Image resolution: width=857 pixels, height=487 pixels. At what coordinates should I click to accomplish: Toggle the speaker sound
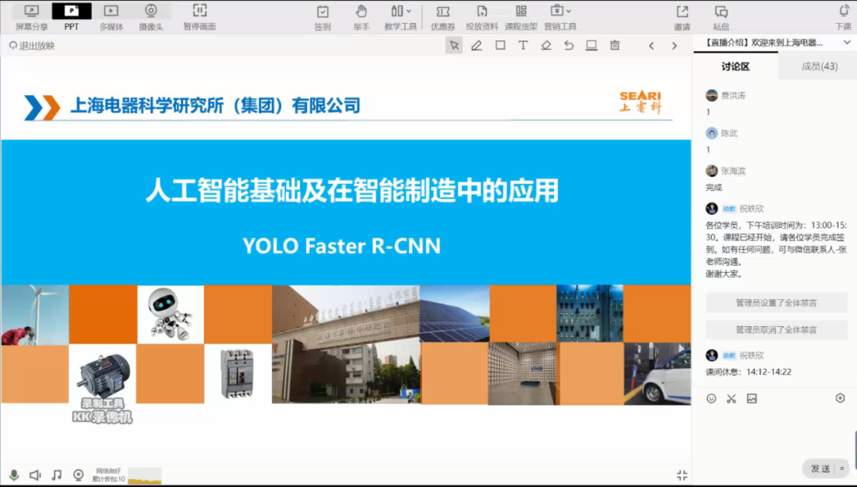[x=35, y=474]
